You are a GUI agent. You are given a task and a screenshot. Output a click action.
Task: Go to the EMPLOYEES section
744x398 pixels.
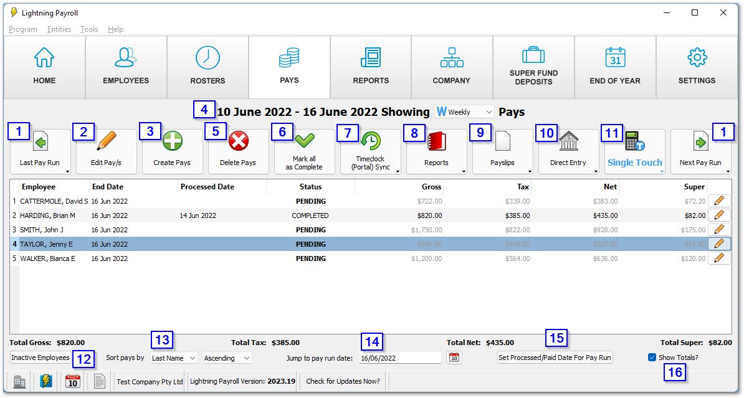click(x=126, y=67)
